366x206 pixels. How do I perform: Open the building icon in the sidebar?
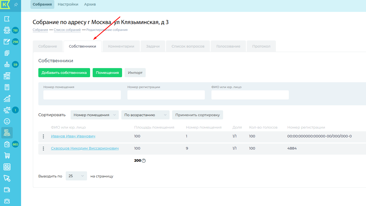pos(7,76)
